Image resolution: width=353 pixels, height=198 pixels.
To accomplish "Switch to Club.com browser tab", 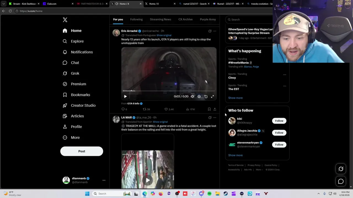I will [x=58, y=4].
